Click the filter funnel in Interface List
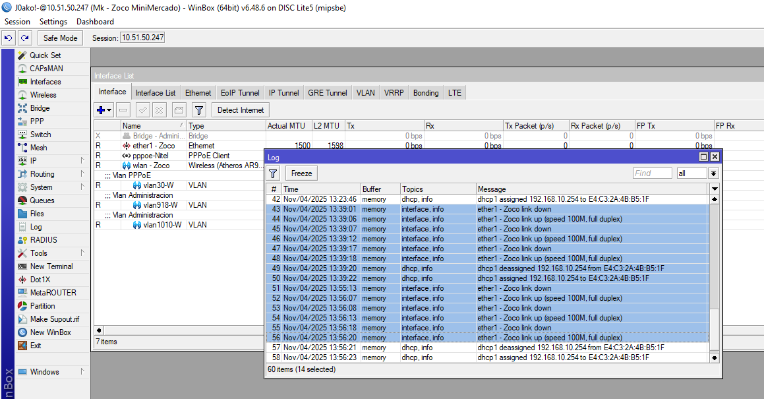764x399 pixels. [x=199, y=110]
